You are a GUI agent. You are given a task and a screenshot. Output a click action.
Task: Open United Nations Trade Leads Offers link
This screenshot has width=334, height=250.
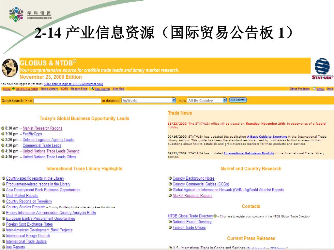pos(49,157)
